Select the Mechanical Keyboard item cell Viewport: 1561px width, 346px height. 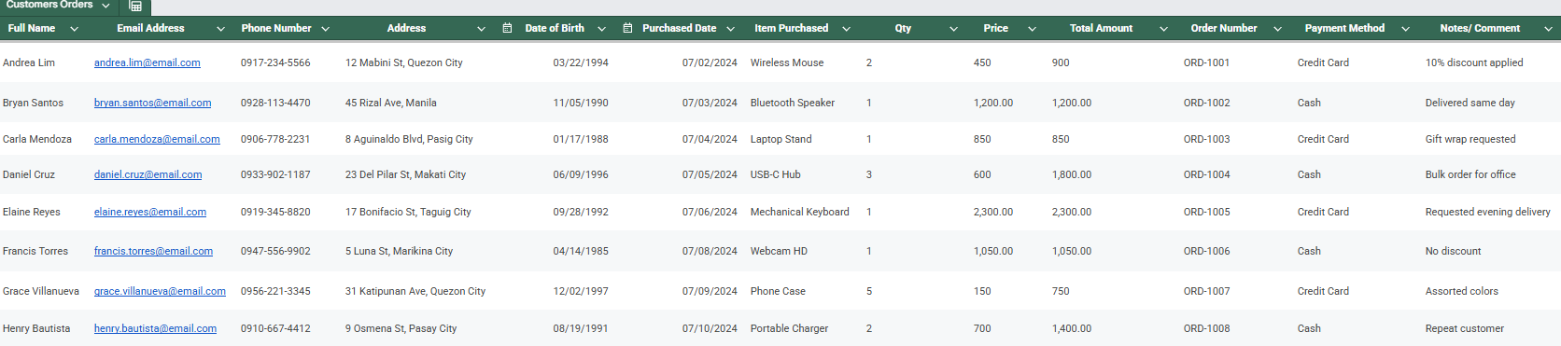[799, 212]
